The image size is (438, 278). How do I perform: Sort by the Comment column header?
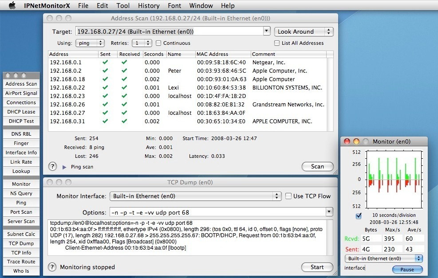click(288, 54)
